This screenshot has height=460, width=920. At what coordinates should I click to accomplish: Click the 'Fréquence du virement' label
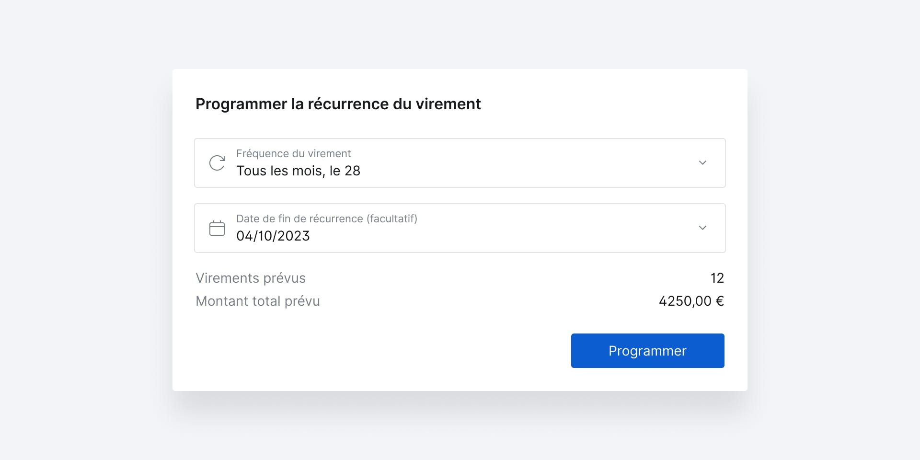click(x=293, y=154)
